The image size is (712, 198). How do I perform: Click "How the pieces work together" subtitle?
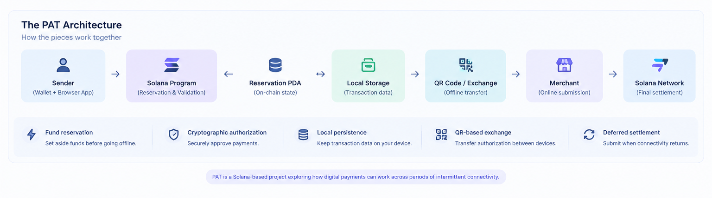click(71, 37)
